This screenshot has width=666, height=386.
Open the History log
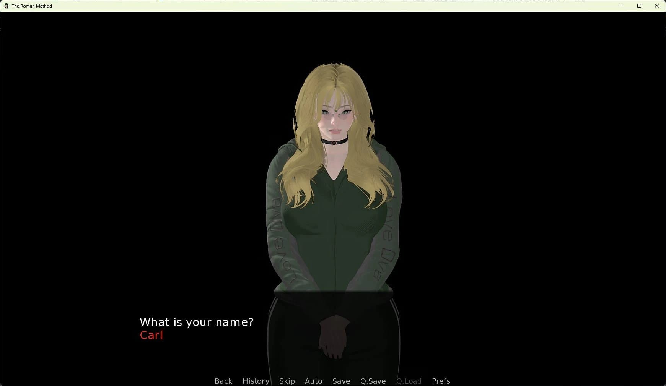[x=256, y=381]
